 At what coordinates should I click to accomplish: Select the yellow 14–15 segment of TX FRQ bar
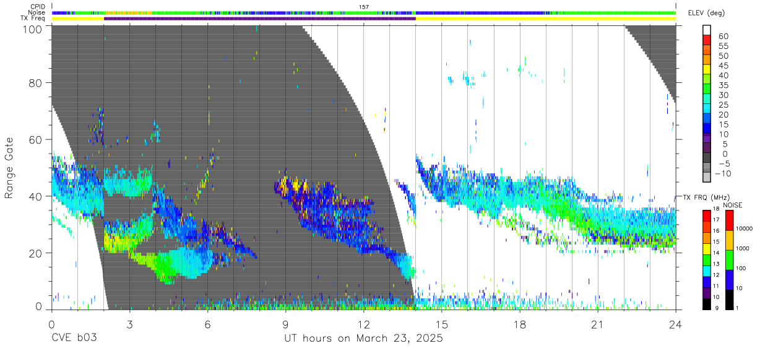pyautogui.click(x=707, y=248)
